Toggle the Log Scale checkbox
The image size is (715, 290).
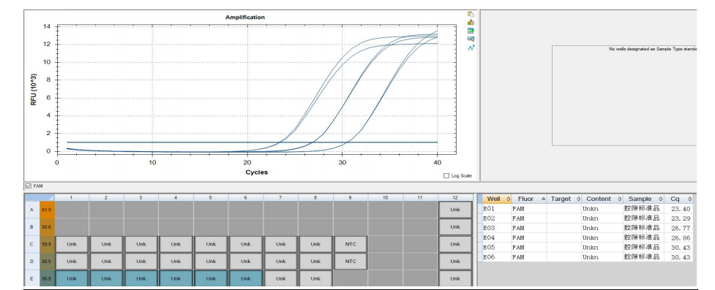446,176
